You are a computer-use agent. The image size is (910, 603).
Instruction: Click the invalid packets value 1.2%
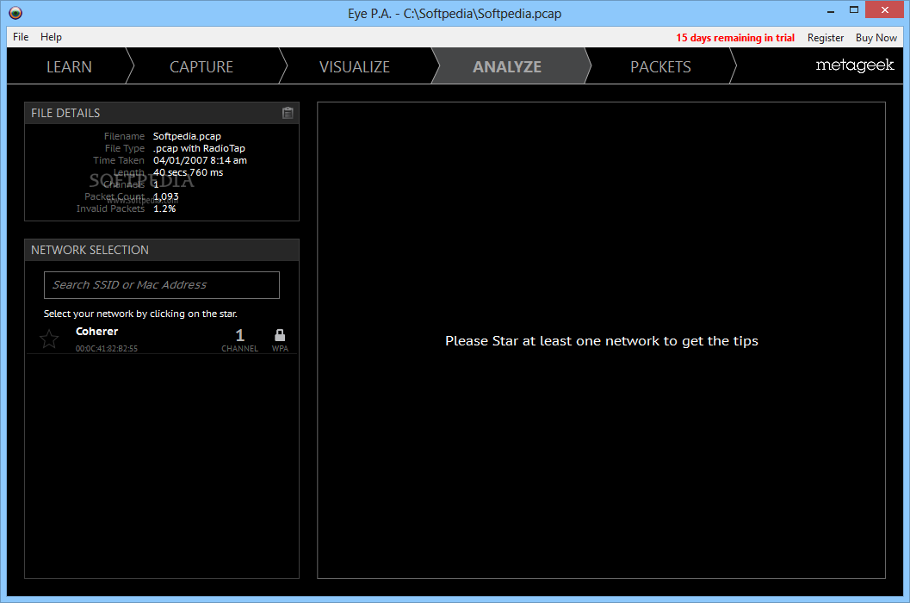[164, 208]
